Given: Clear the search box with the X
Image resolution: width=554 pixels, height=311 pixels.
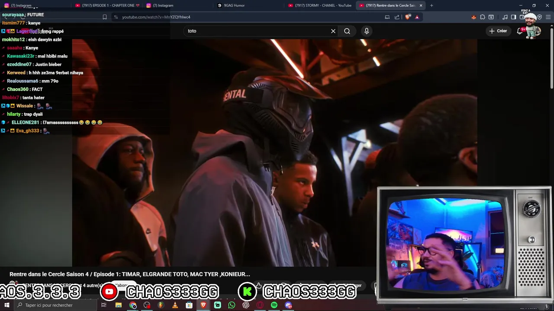Looking at the screenshot, I should pos(333,31).
